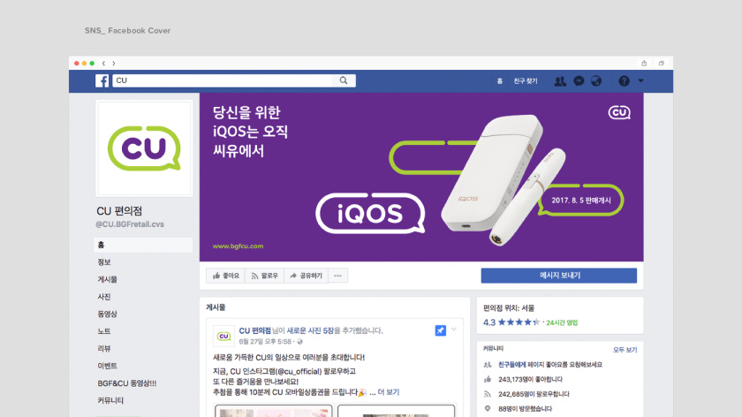The width and height of the screenshot is (742, 417).
Task: Select 노트 in the sidebar
Action: coord(104,331)
